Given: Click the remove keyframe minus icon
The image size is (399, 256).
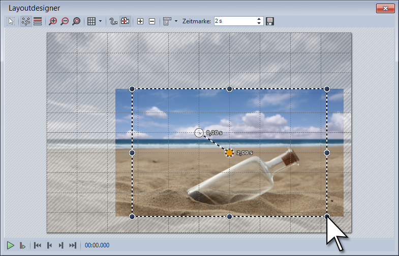Looking at the screenshot, I should coord(152,21).
